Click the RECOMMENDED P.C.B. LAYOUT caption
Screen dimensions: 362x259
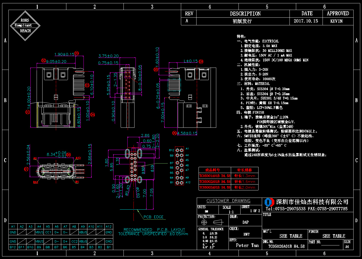click(154, 230)
